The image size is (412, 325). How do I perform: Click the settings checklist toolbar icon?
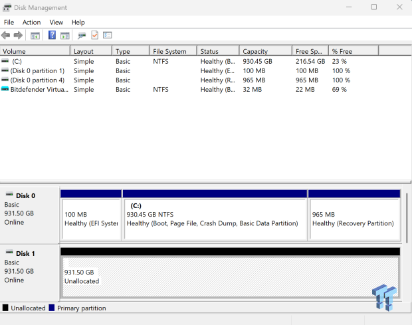[108, 35]
